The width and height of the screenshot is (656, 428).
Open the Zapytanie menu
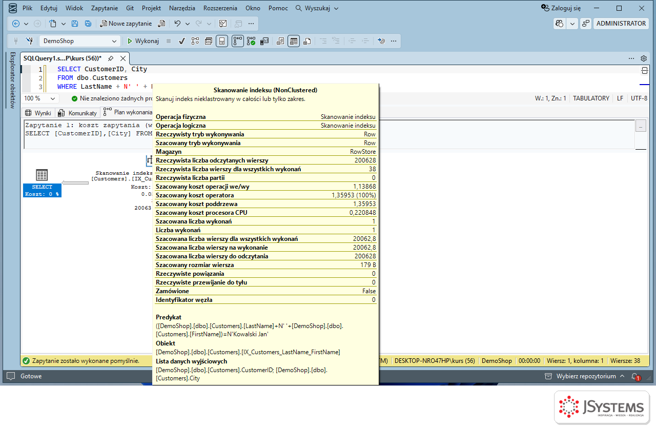click(105, 8)
